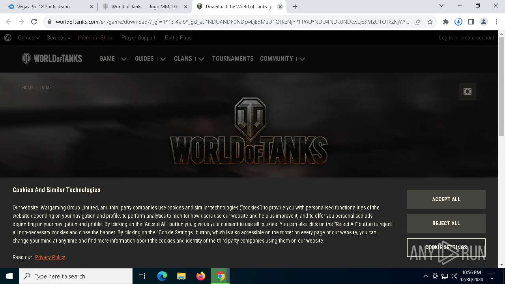Image resolution: width=505 pixels, height=284 pixels.
Task: Open the TOURNAMENTS menu item
Action: (x=233, y=58)
